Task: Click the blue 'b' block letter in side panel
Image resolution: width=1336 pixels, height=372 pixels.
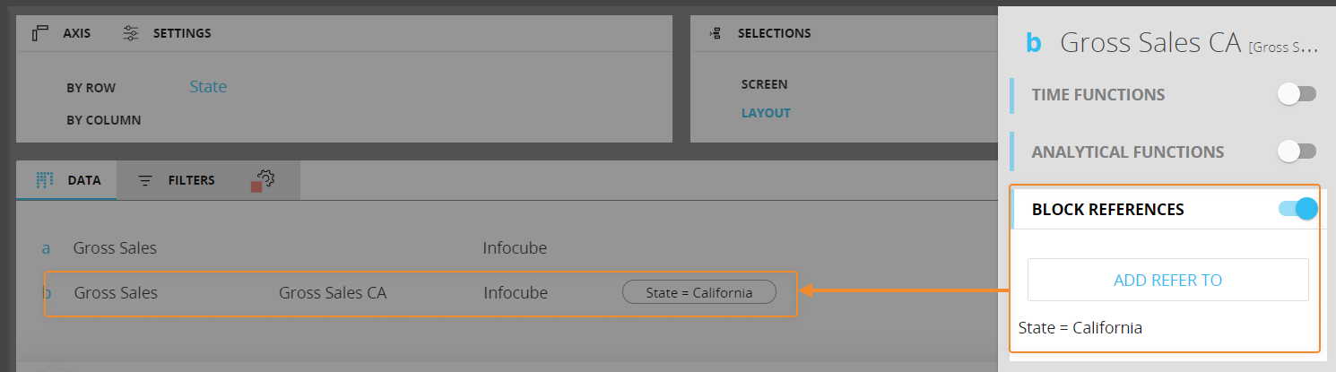Action: click(x=1034, y=42)
